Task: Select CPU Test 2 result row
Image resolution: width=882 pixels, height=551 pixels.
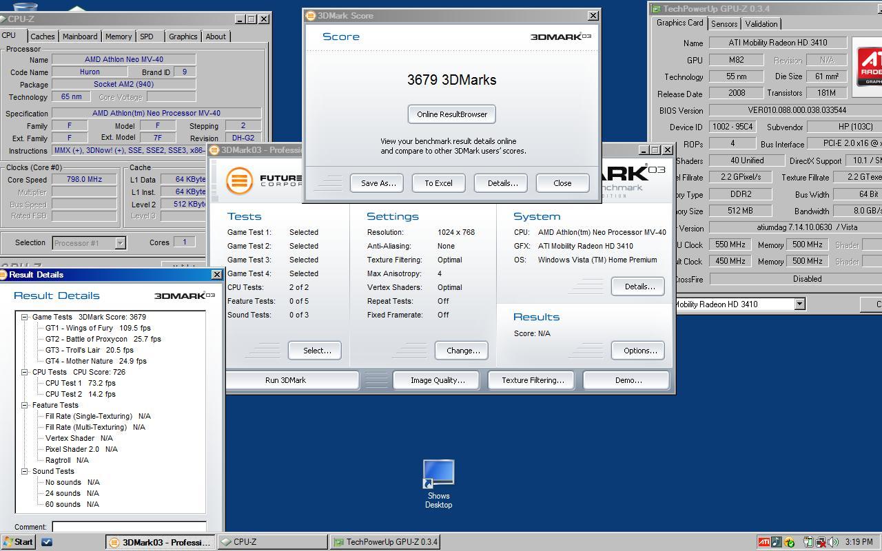Action: [x=81, y=395]
